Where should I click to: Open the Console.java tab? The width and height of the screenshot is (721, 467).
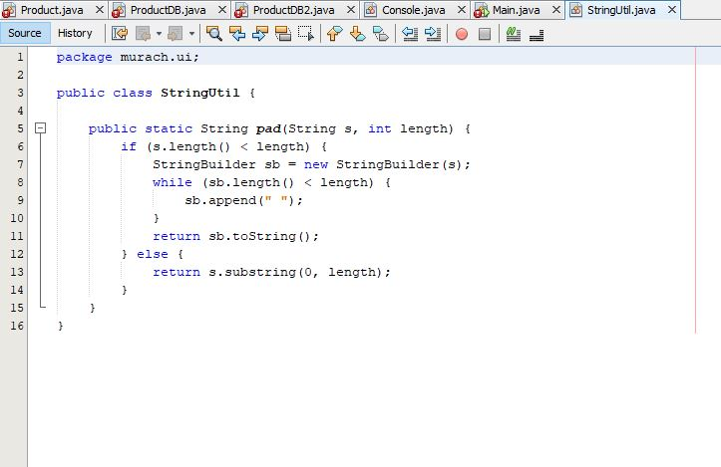[414, 10]
